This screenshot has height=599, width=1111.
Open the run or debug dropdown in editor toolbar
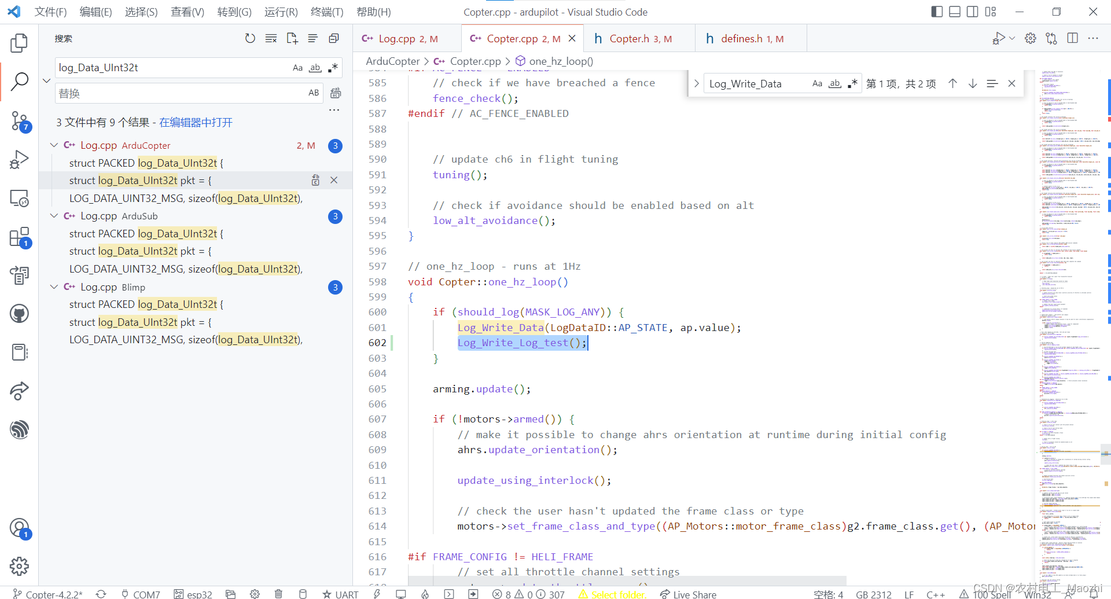click(x=1012, y=38)
